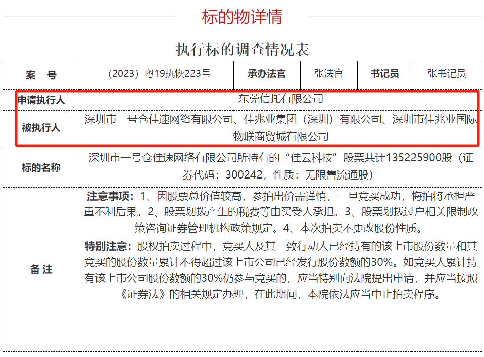Select securities code text 300242
Image resolution: width=484 pixels, height=357 pixels.
click(244, 175)
